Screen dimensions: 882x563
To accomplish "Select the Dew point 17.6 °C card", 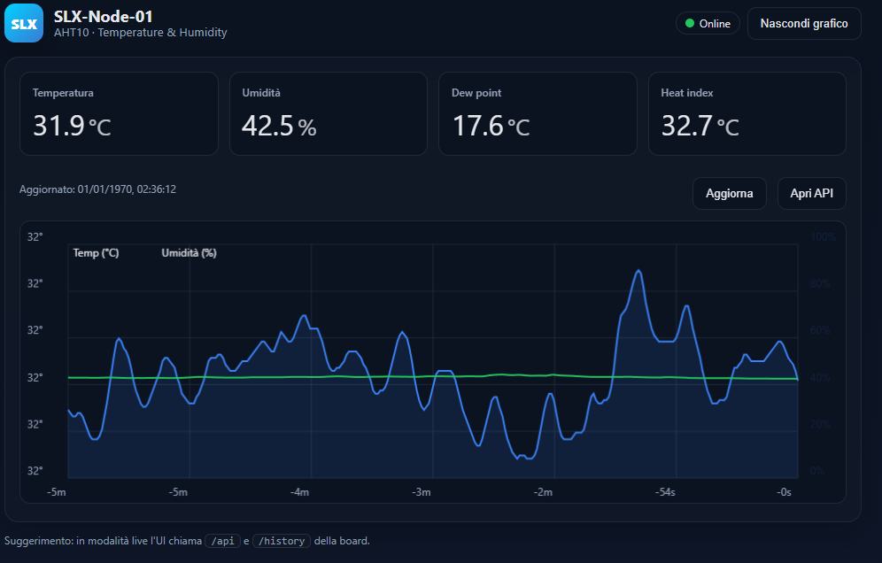I will [x=538, y=113].
